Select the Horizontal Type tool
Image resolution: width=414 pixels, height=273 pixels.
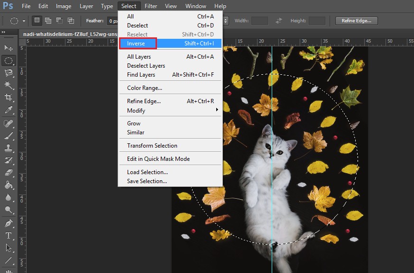[9, 235]
